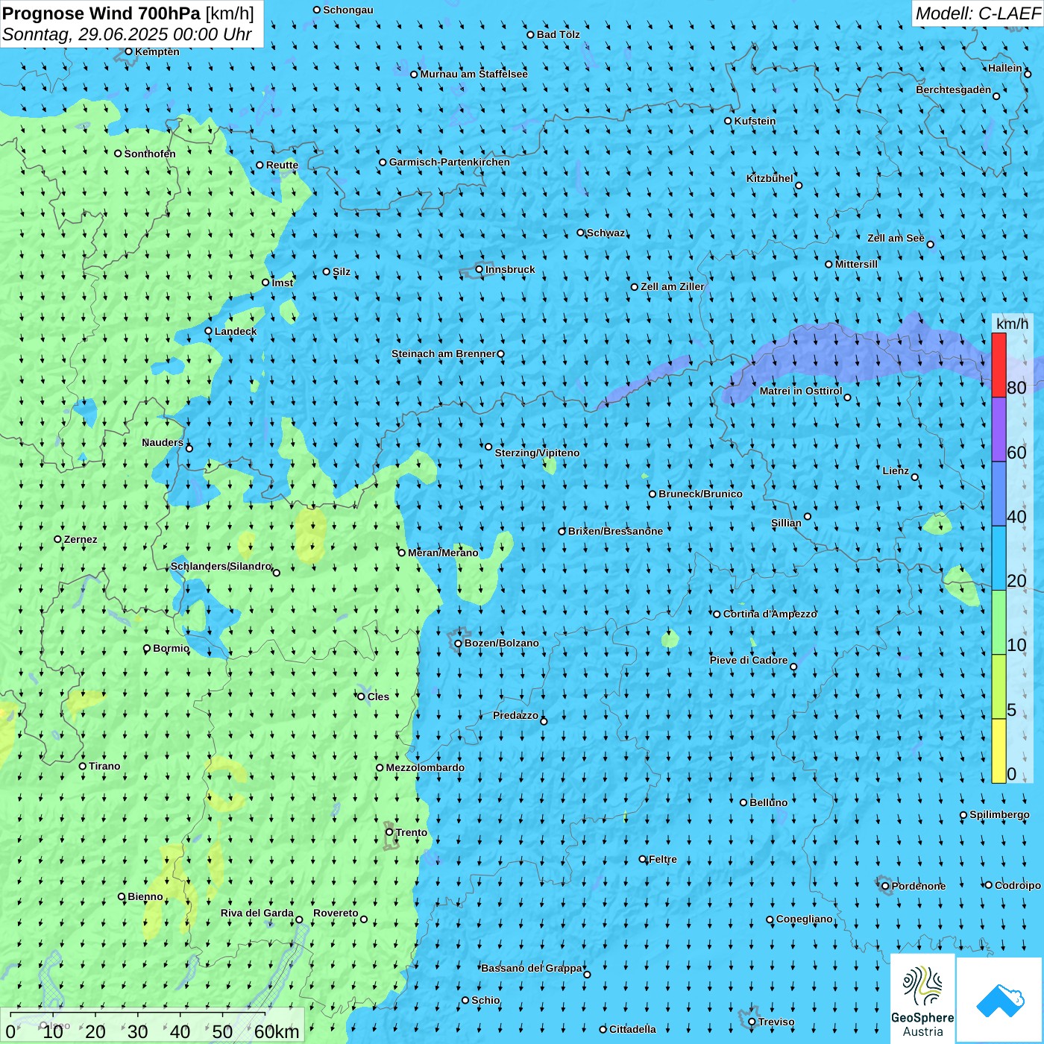Click the 'Codroipo' label
Screen dimensions: 1044x1044
point(1018,885)
